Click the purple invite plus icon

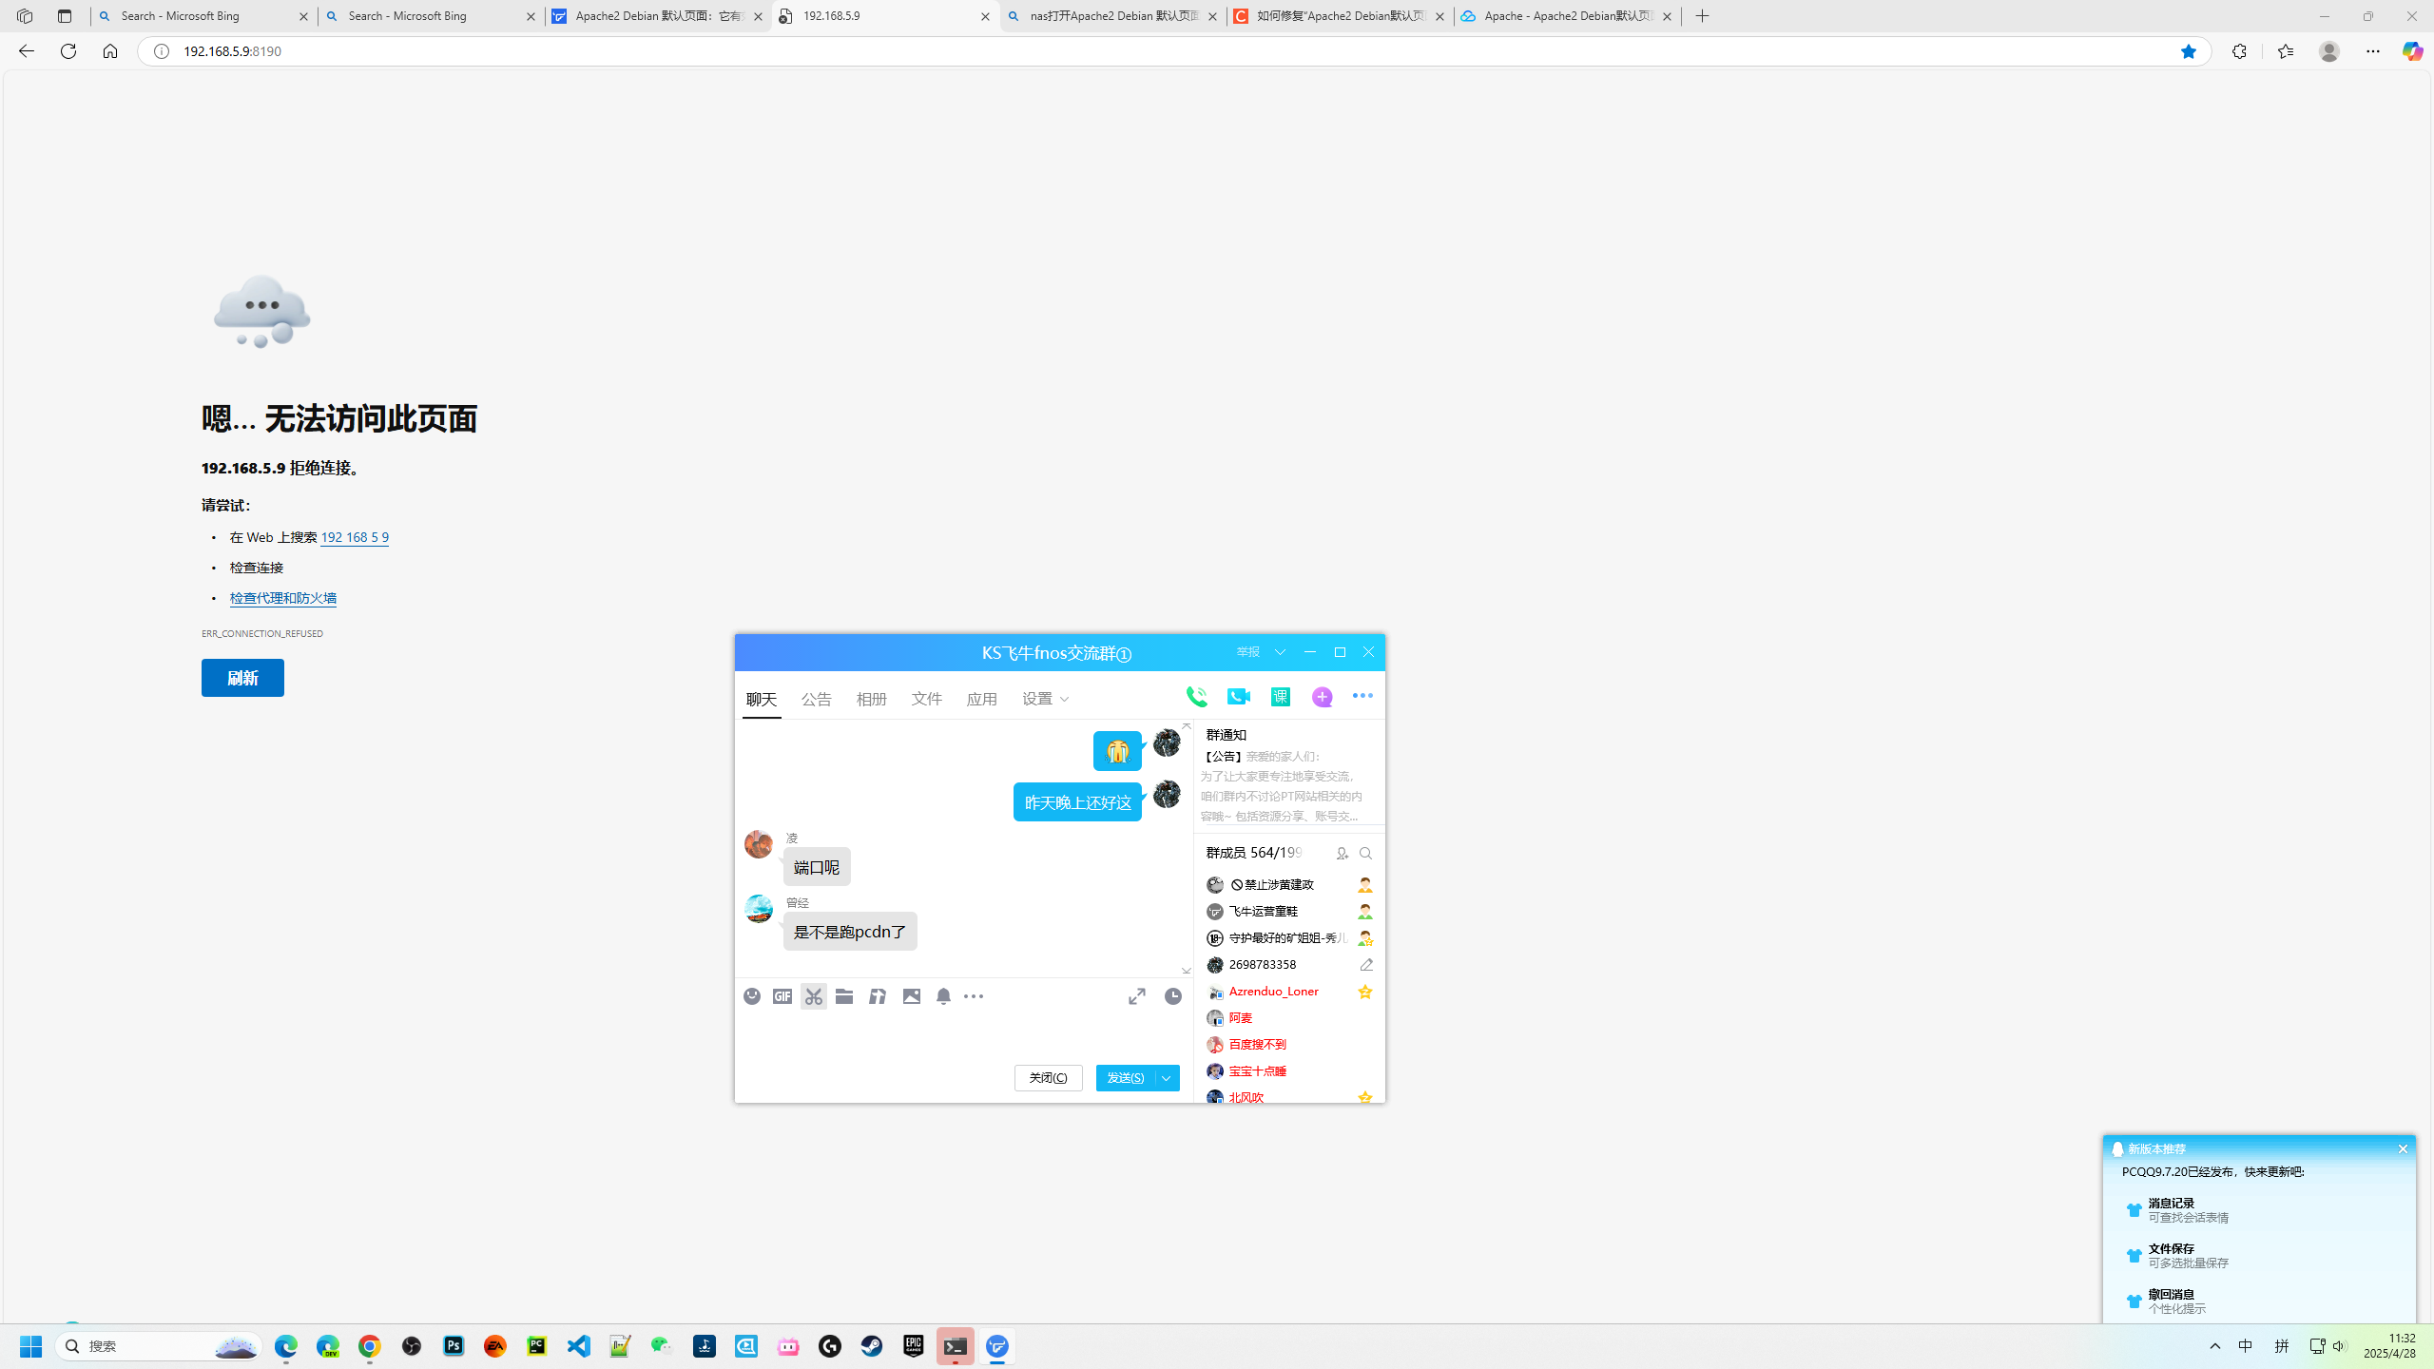click(1323, 697)
